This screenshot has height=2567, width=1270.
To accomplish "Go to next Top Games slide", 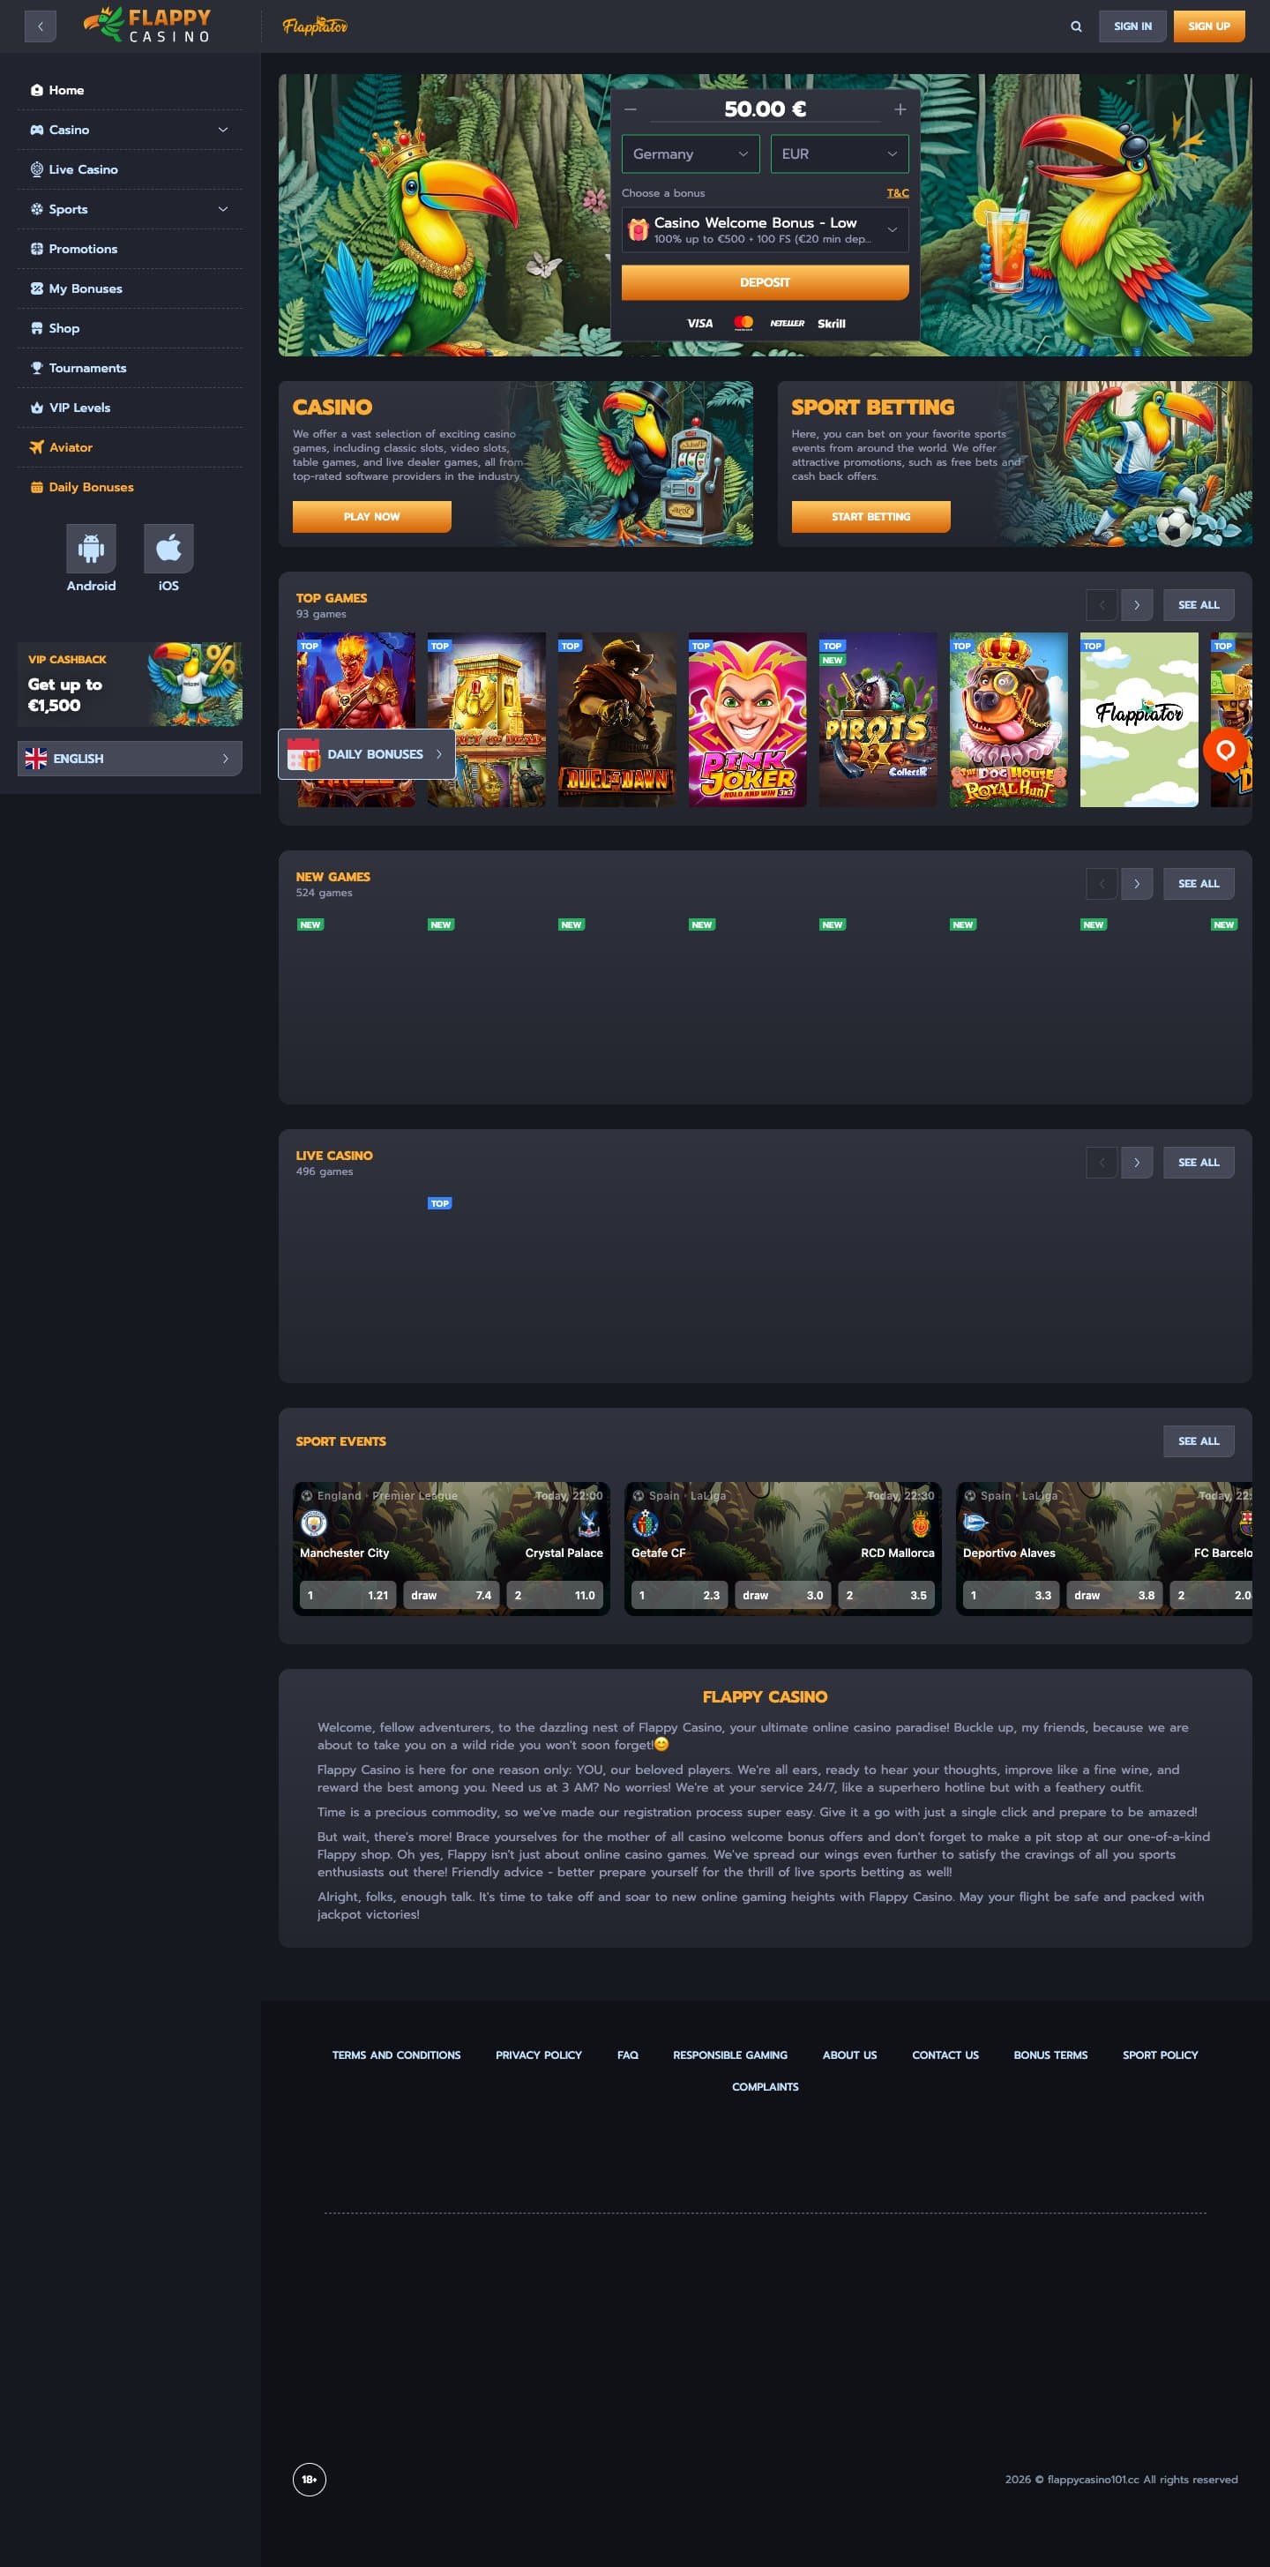I will point(1137,605).
